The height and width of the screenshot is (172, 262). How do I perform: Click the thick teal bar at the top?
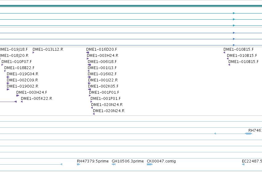coord(131,6)
